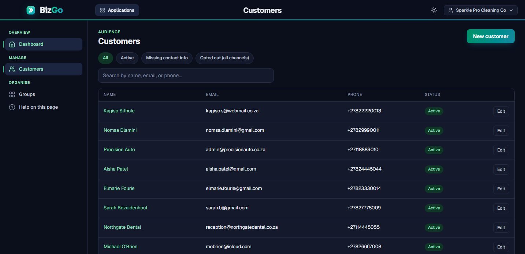525x254 pixels.
Task: Click the Customers page heading
Action: coord(119,41)
